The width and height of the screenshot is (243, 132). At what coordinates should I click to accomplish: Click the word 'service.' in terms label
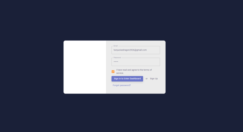click(x=120, y=73)
